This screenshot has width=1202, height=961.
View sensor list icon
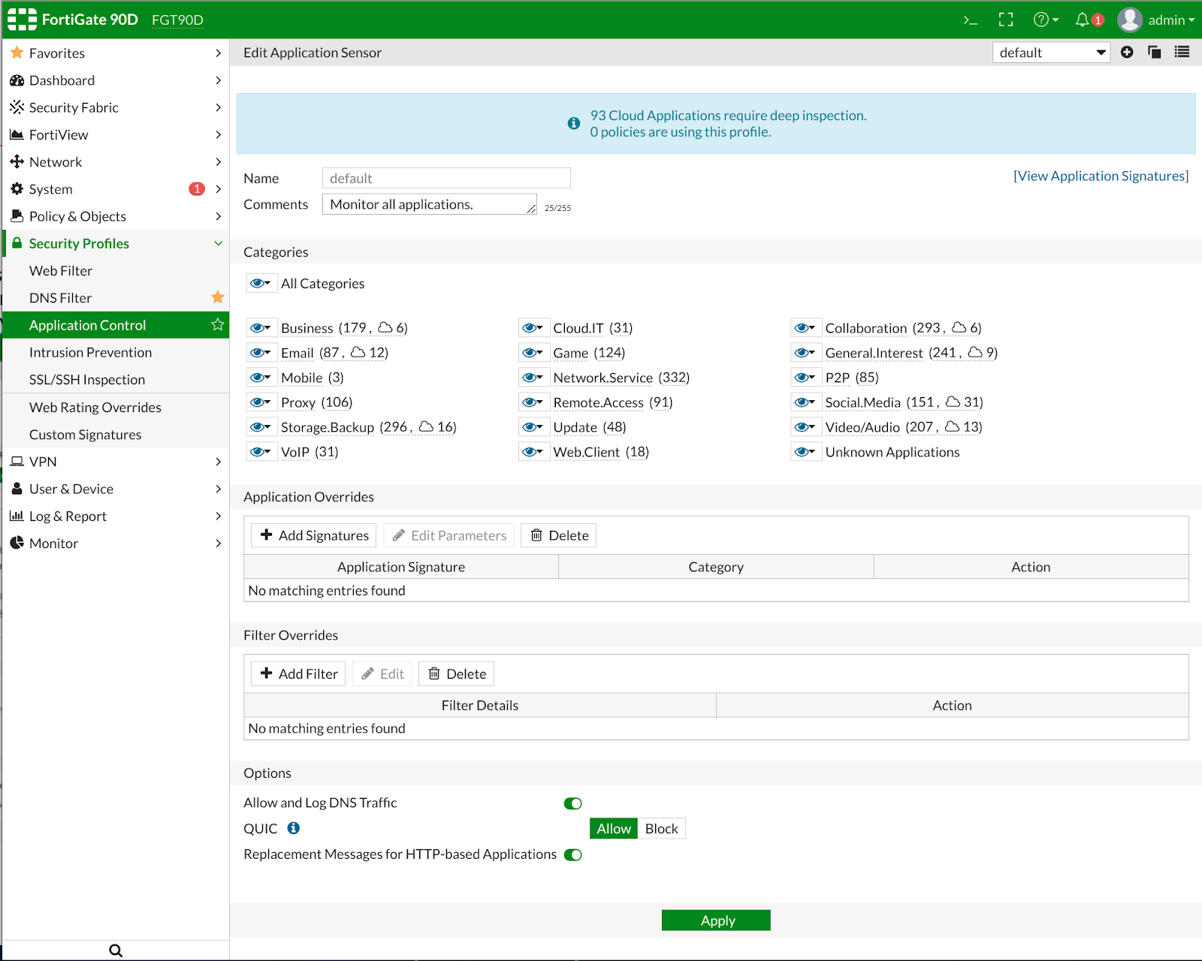1182,52
